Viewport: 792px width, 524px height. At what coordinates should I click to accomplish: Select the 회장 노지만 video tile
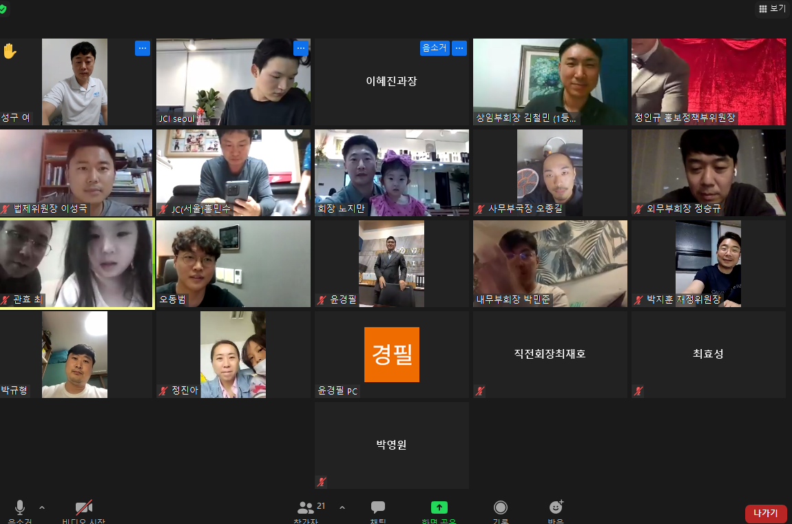click(x=391, y=173)
